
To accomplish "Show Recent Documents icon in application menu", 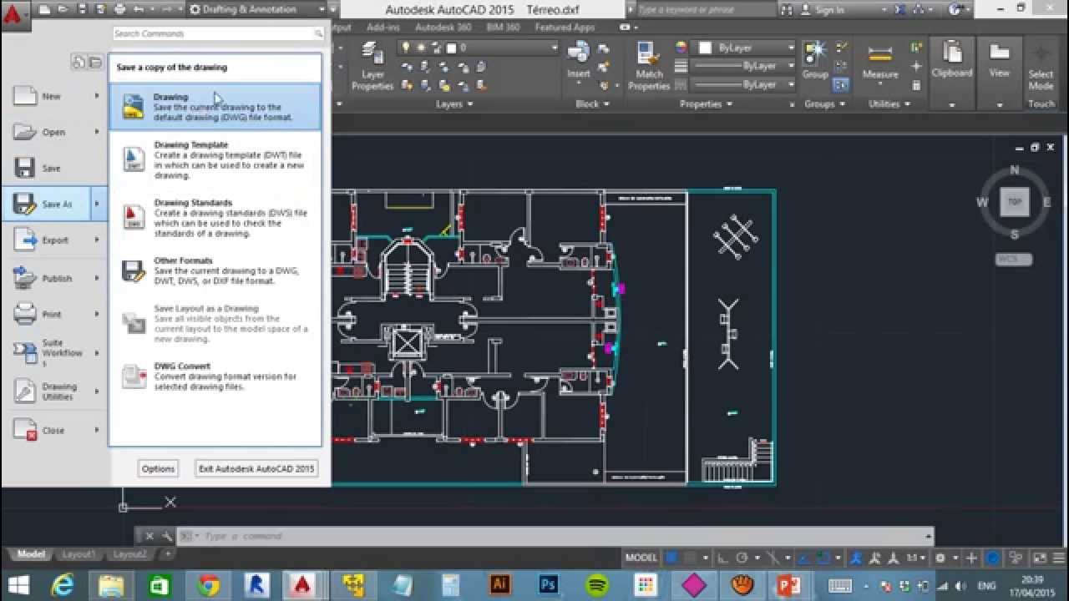I will point(79,62).
